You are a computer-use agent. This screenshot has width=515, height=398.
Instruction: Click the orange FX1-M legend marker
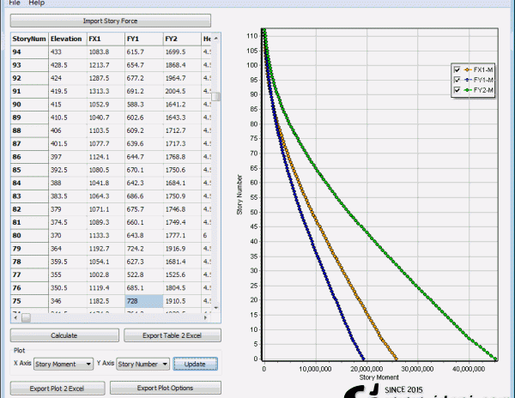[x=467, y=69]
